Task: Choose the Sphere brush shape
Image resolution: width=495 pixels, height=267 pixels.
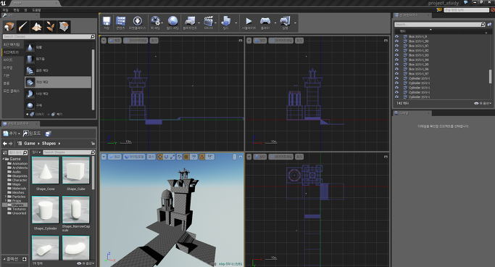Action: tap(30, 105)
